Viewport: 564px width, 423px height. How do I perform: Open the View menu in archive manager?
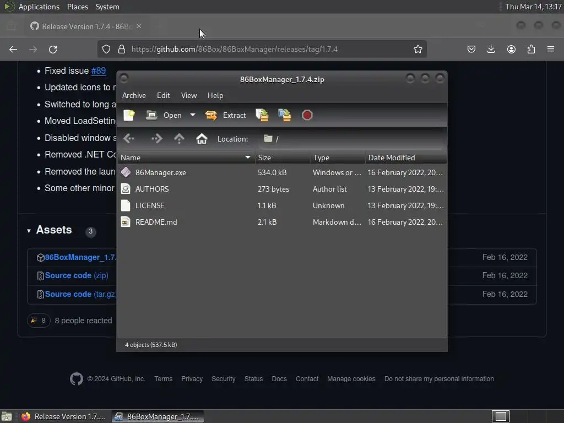pos(189,95)
